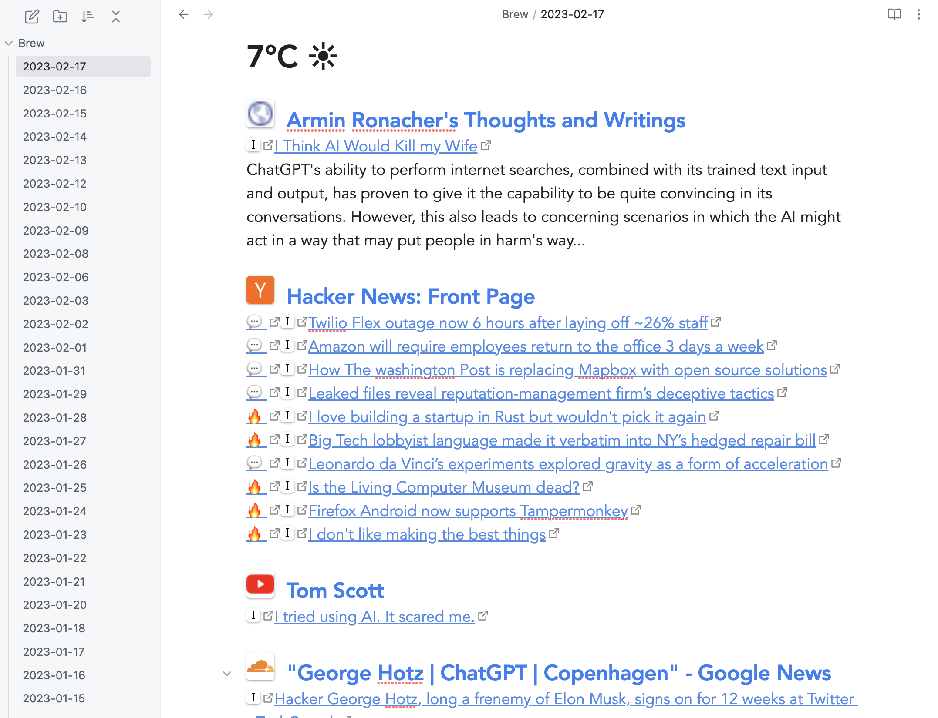Open Instapaper icon beside I tried using AI
Image resolution: width=938 pixels, height=718 pixels.
253,615
